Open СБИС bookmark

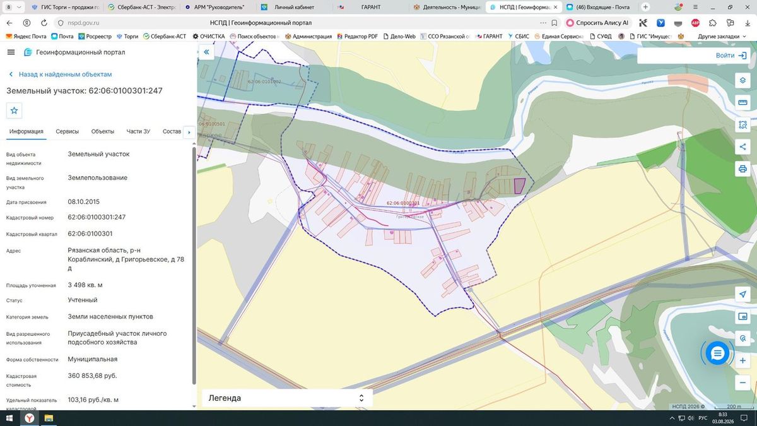[518, 36]
